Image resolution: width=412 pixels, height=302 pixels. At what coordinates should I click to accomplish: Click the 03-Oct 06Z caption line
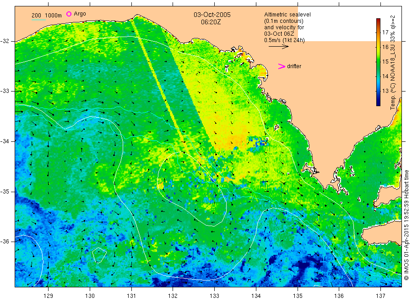(x=279, y=34)
